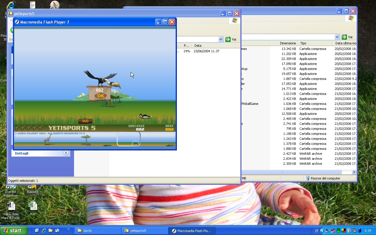
Task: Select the notepad text file desktop icon
Action: point(33,5)
